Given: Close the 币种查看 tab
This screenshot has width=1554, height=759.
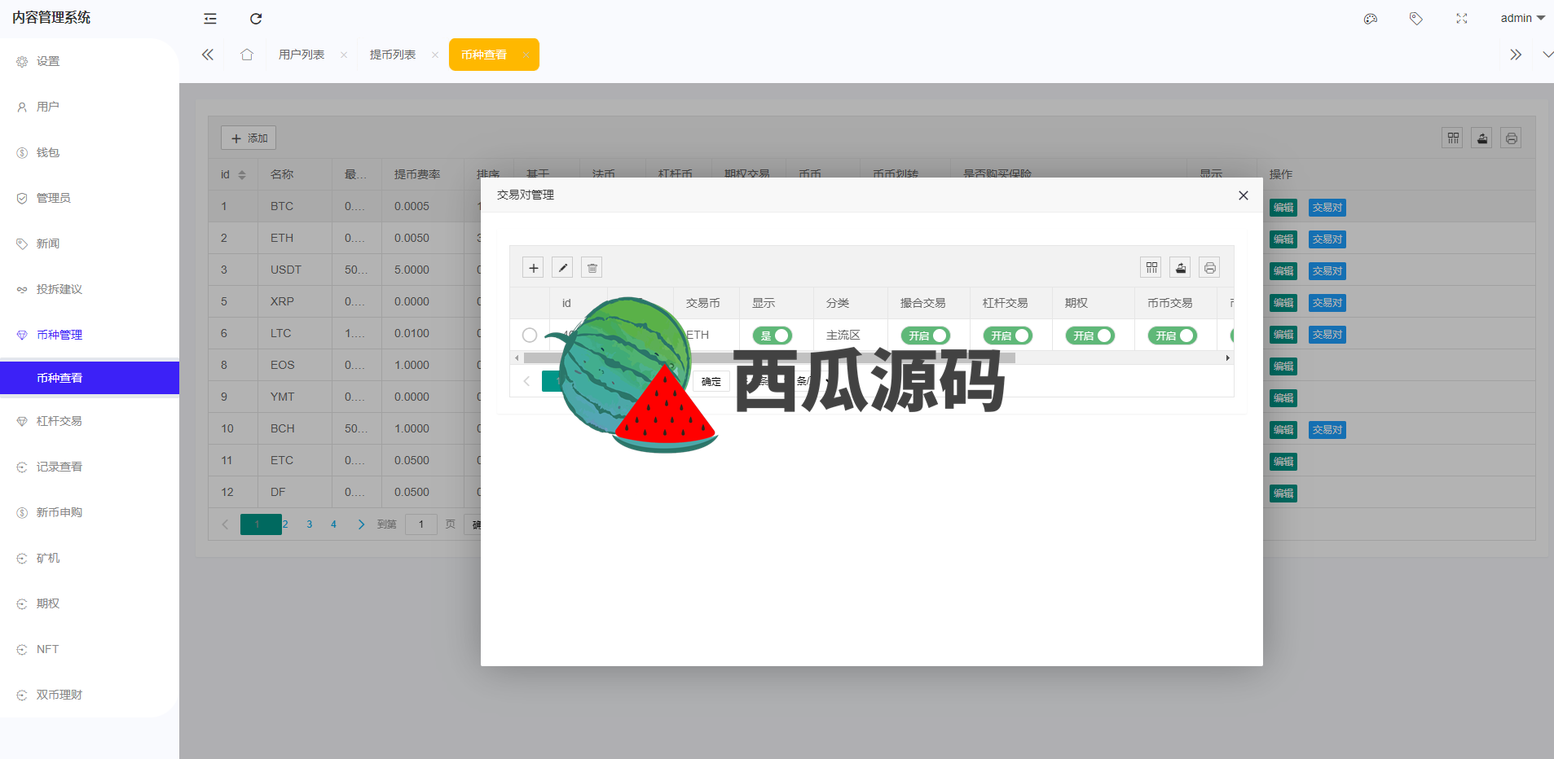Looking at the screenshot, I should click(x=526, y=55).
